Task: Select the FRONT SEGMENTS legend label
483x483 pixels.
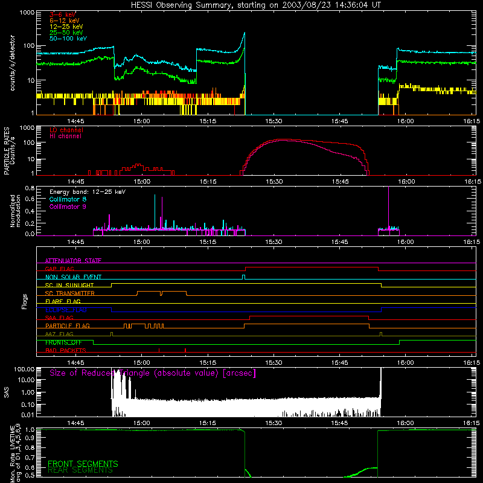Action: (83, 464)
